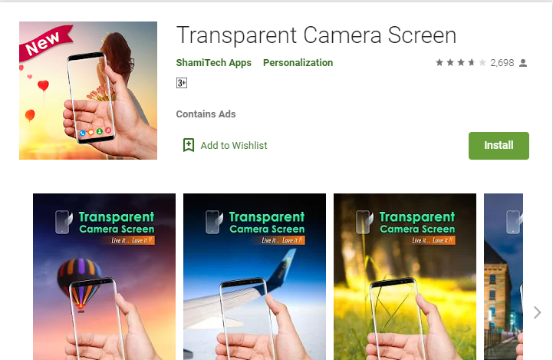The height and width of the screenshot is (360, 553).
Task: Click the star rating icons
Action: coord(461,63)
